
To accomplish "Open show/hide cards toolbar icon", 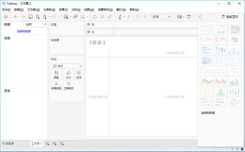I will [180, 17].
